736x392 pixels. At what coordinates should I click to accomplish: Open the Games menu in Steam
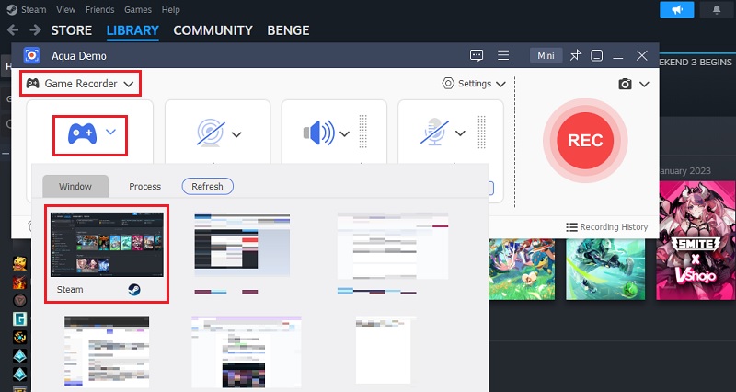pos(137,9)
